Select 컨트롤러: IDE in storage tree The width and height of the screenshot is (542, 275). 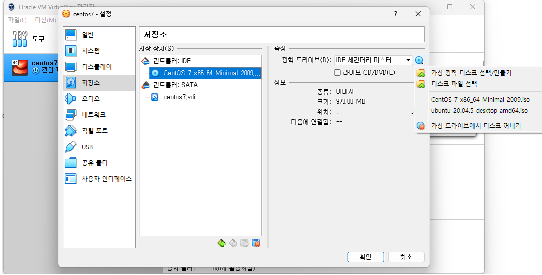click(x=172, y=61)
